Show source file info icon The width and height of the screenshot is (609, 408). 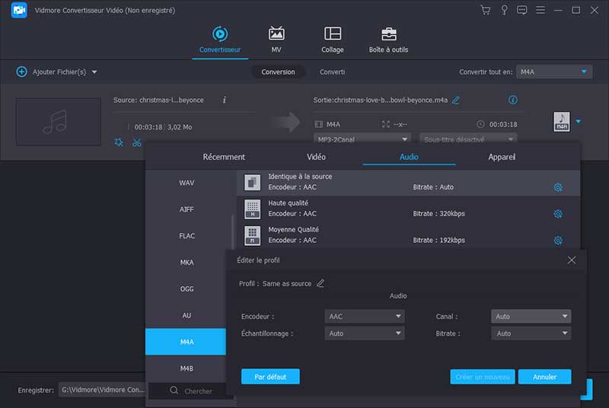click(x=224, y=100)
